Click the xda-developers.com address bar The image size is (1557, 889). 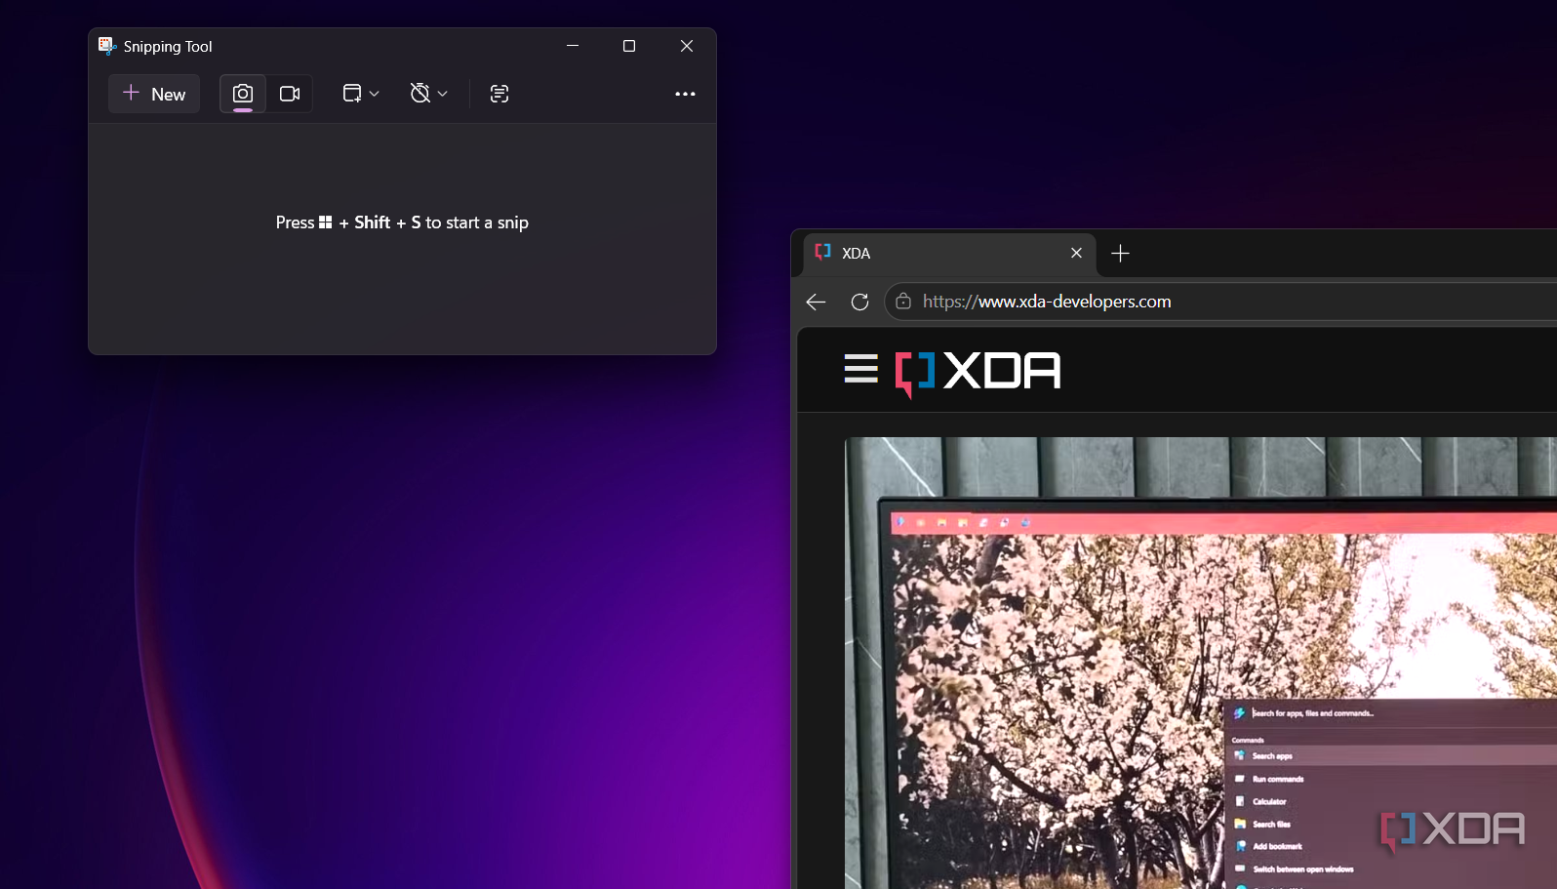1219,302
